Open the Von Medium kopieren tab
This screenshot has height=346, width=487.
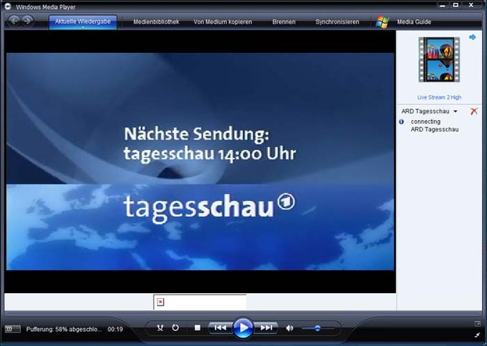click(223, 22)
